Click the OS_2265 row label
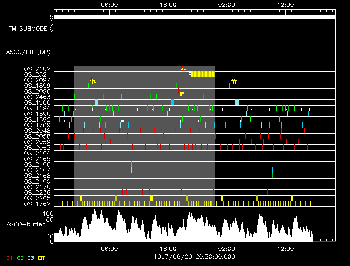The width and height of the screenshot is (350, 266). pyautogui.click(x=37, y=198)
